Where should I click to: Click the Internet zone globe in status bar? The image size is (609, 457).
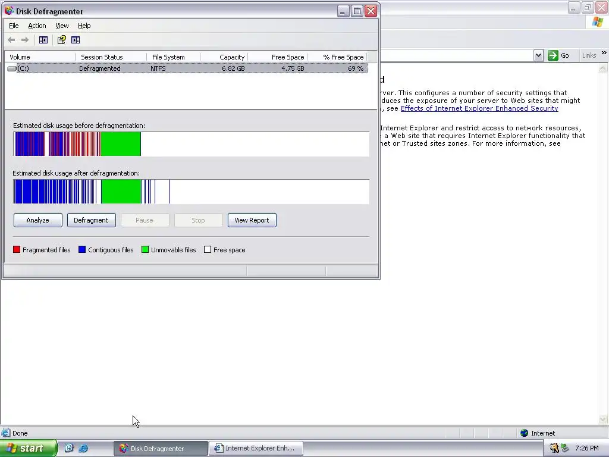[524, 433]
